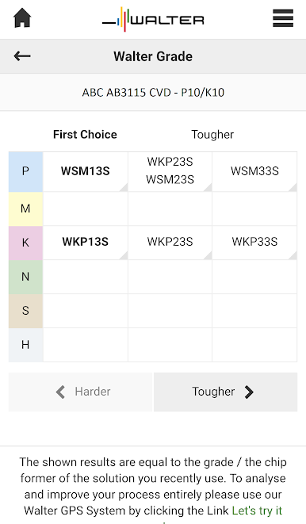Choose the WKP33S grade
Viewport: 306px width, 524px height.
(254, 243)
